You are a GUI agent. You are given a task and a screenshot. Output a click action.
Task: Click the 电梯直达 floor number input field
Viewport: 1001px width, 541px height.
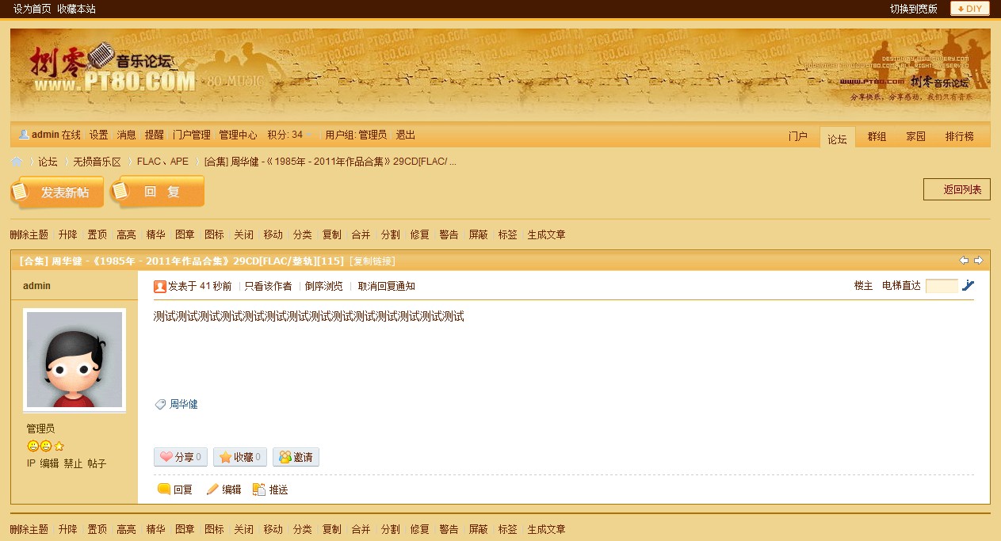(x=942, y=286)
